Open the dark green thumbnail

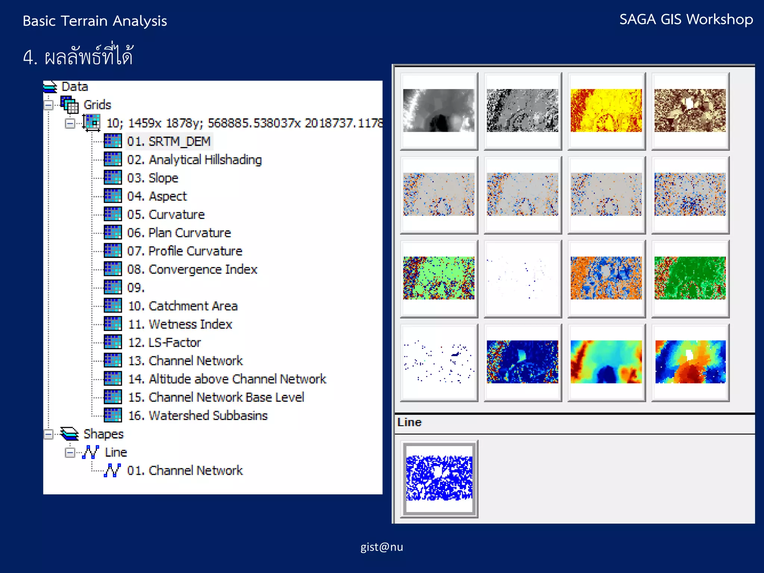pos(690,279)
